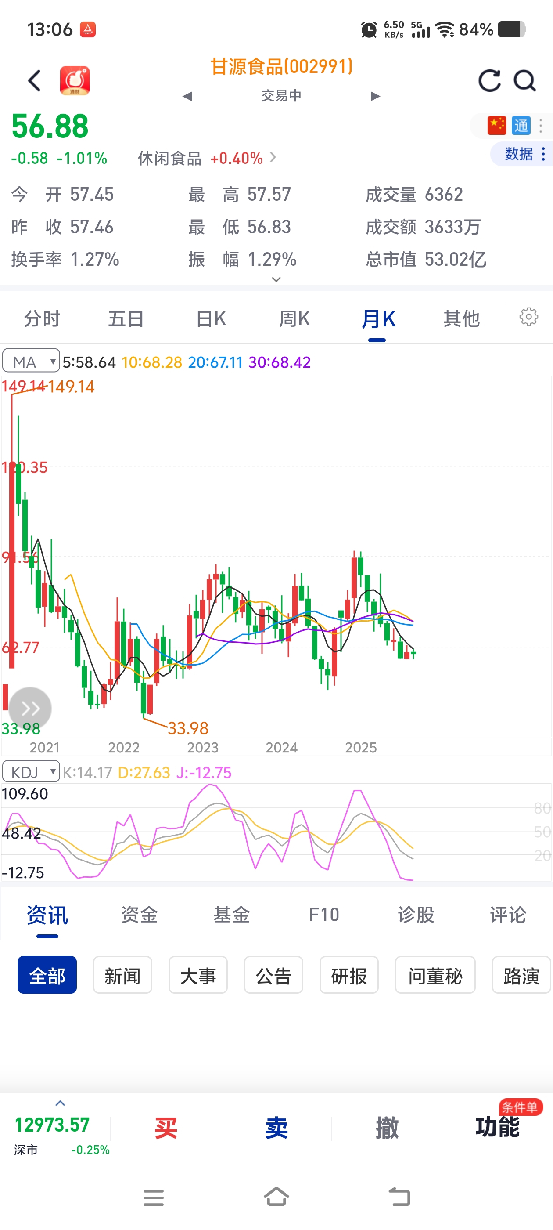This screenshot has width=553, height=1230.
Task: Open the 数据 menu button
Action: point(521,154)
